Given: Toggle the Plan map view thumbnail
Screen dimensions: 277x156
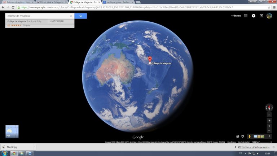Looking at the screenshot, I should [x=12, y=132].
